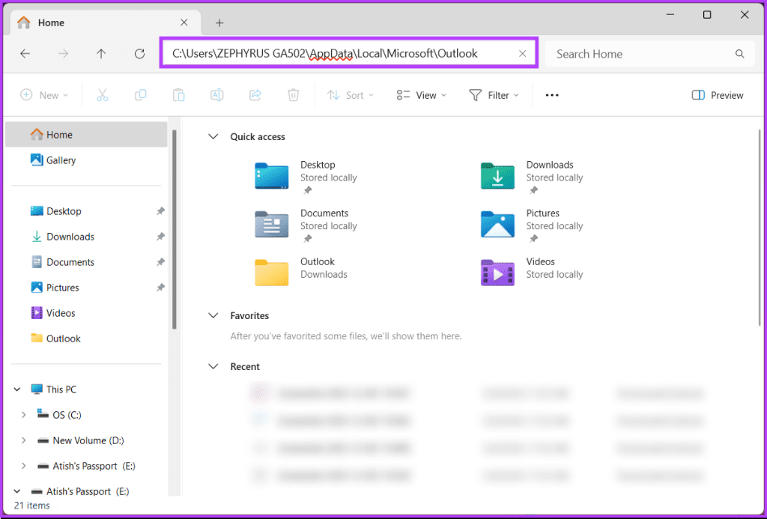Open a new File Explorer tab
This screenshot has width=767, height=519.
point(219,22)
